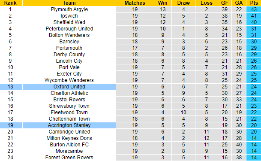Click the Win column header
The image size is (261, 161).
pyautogui.click(x=162, y=3)
